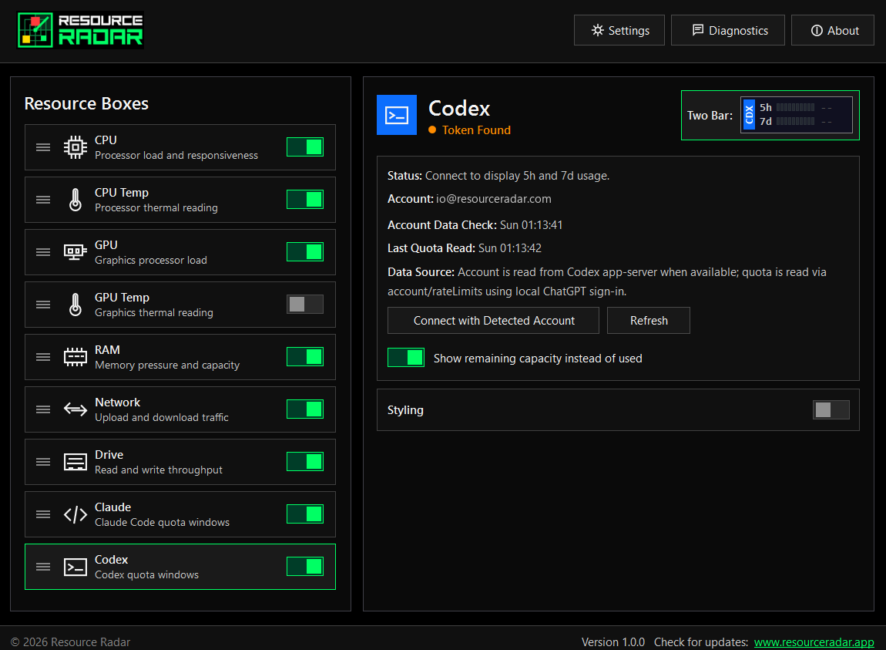Screen dimensions: 886x650
Task: Grab the CPU row drag handle
Action: pos(43,147)
